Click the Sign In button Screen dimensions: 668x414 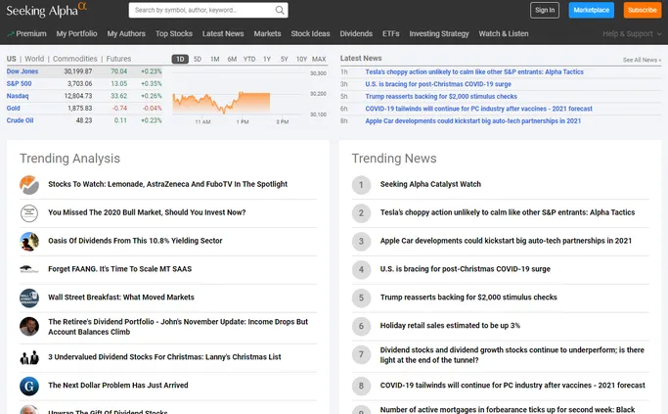click(x=545, y=10)
